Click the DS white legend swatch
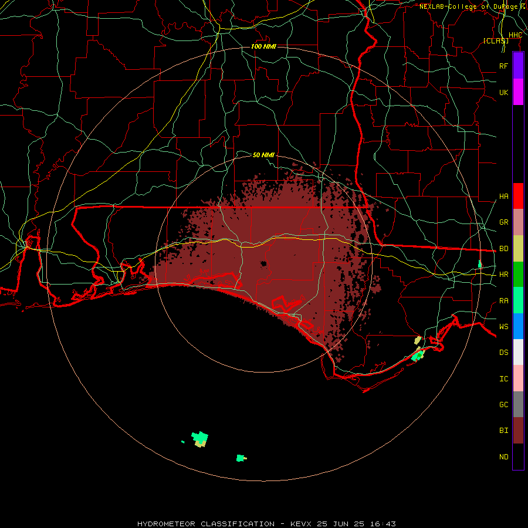The image size is (528, 528). 518,352
